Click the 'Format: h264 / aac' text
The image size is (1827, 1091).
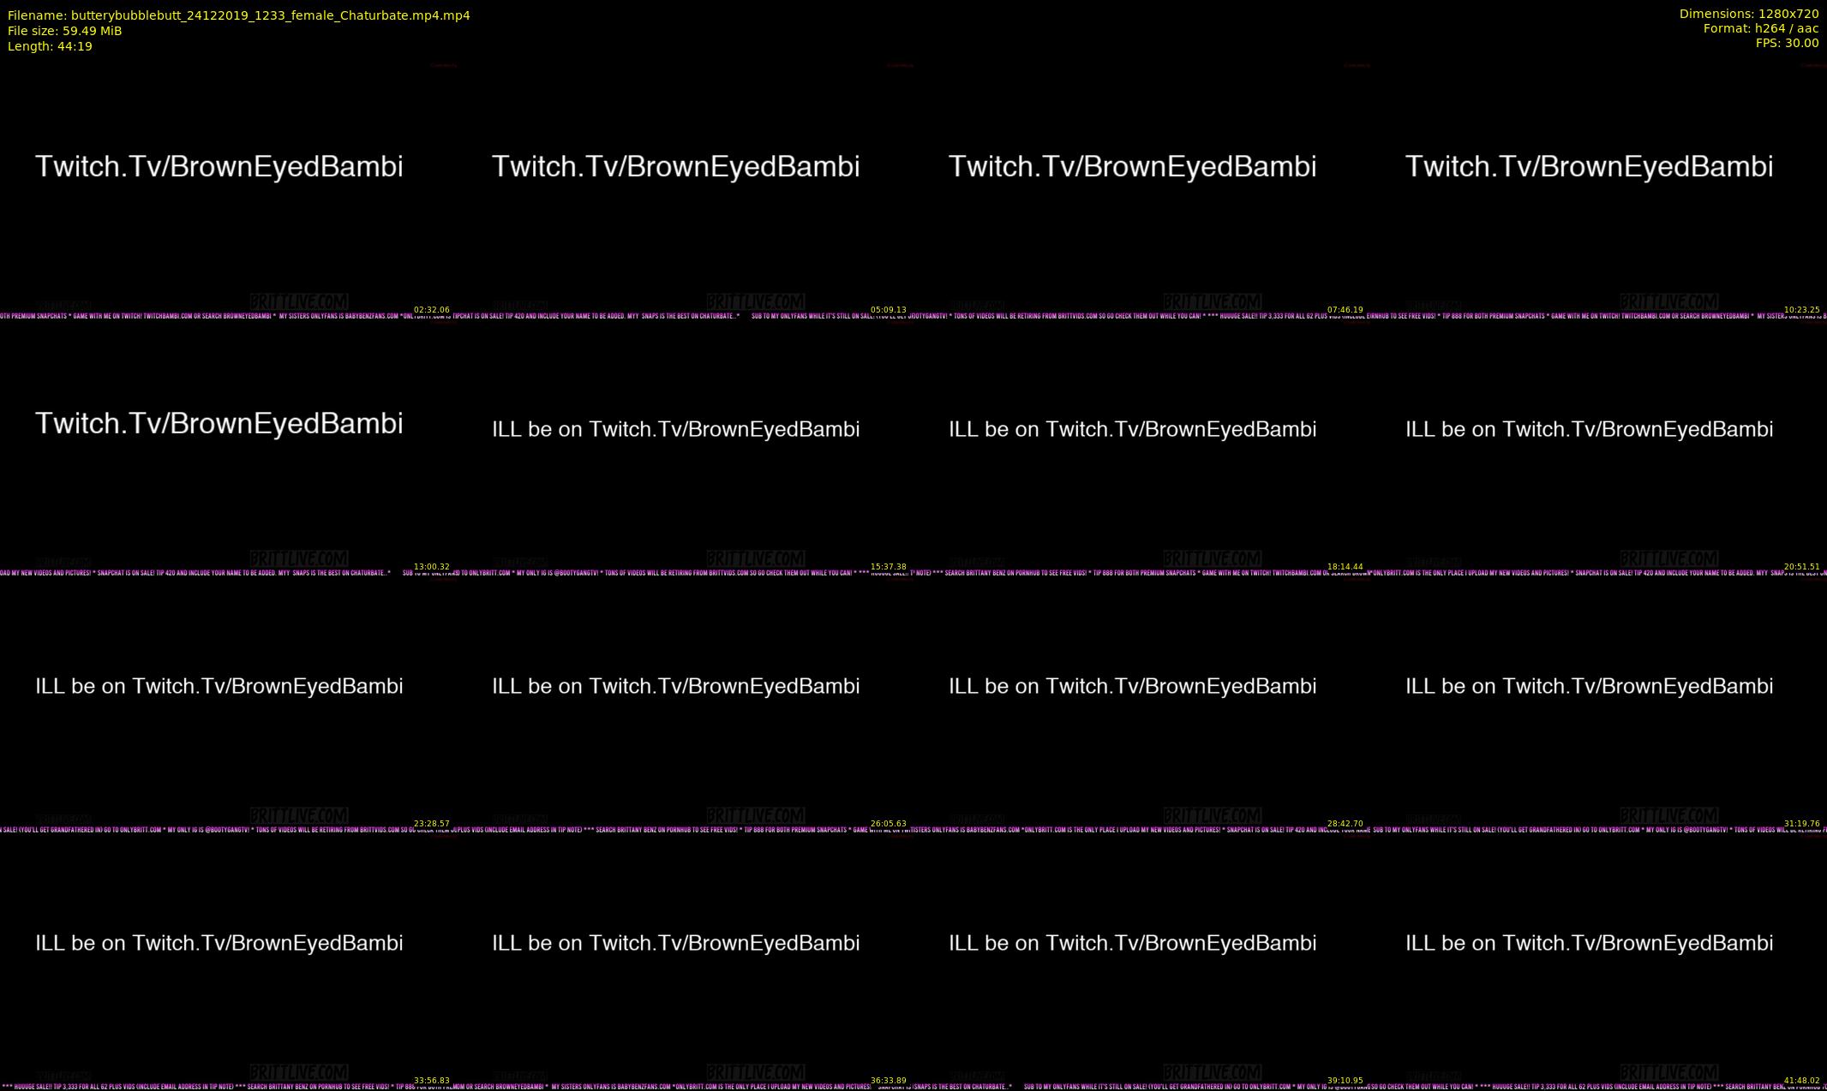[1761, 28]
